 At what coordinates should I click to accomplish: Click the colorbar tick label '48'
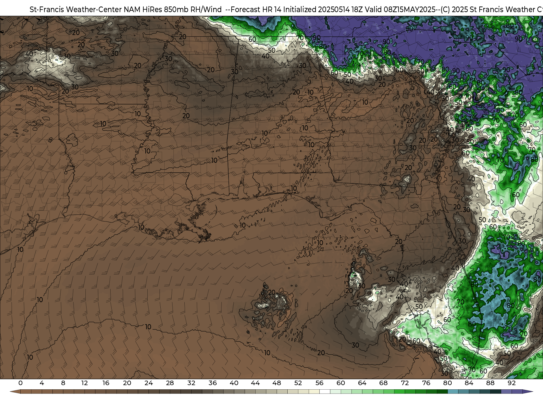coord(277,383)
